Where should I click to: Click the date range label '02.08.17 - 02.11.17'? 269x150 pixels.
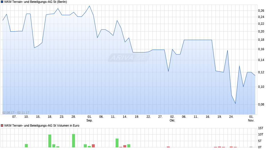(16, 113)
